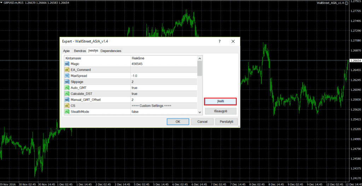Screen dimensions: 362x186
Task: Click the Manual_GMT_Offset integer type icon
Action: coord(67,100)
